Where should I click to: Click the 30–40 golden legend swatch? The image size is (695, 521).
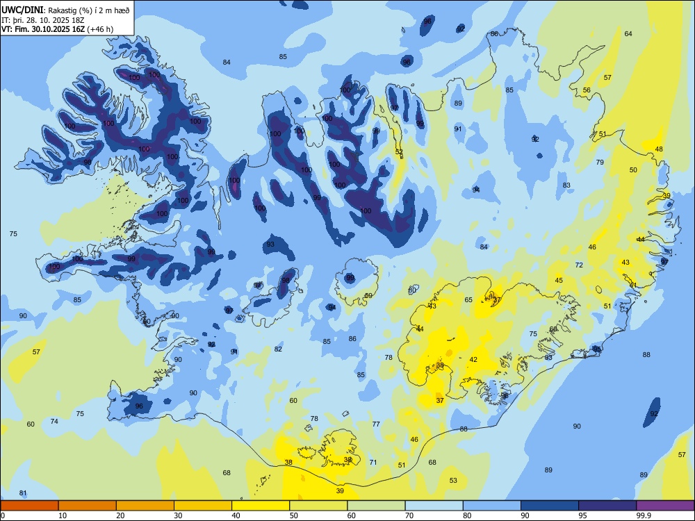203,506
